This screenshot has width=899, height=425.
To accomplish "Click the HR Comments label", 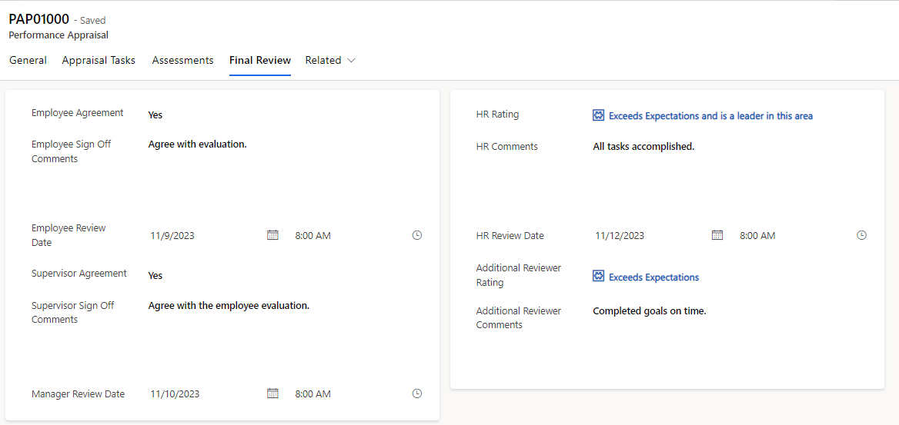I will tap(506, 146).
